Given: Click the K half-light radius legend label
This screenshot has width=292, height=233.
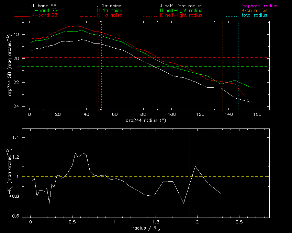Looking at the screenshot, I should coord(181,15).
